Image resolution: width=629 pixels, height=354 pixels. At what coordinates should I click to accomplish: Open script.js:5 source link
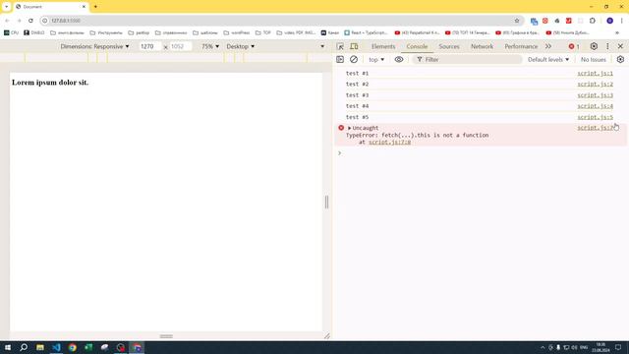[x=595, y=117]
